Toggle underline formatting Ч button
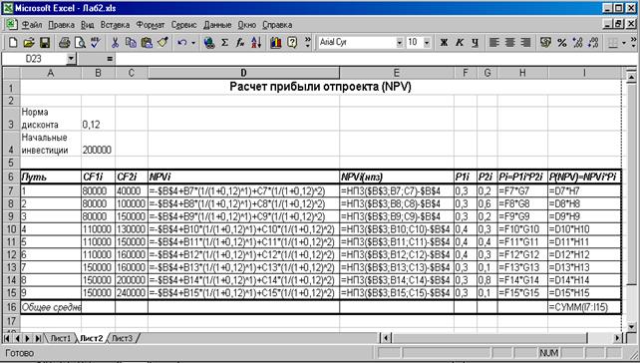This screenshot has height=363, width=640. click(x=475, y=43)
